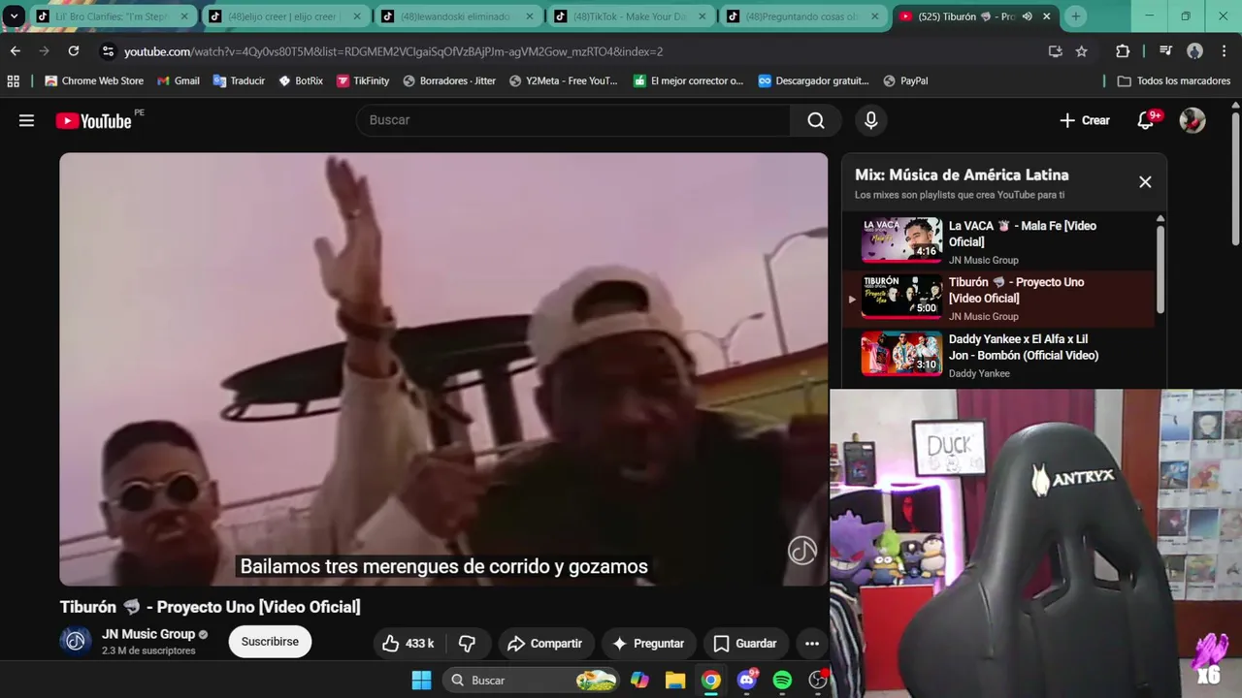The height and width of the screenshot is (698, 1242).
Task: Start voice search with the microphone icon
Action: [870, 120]
